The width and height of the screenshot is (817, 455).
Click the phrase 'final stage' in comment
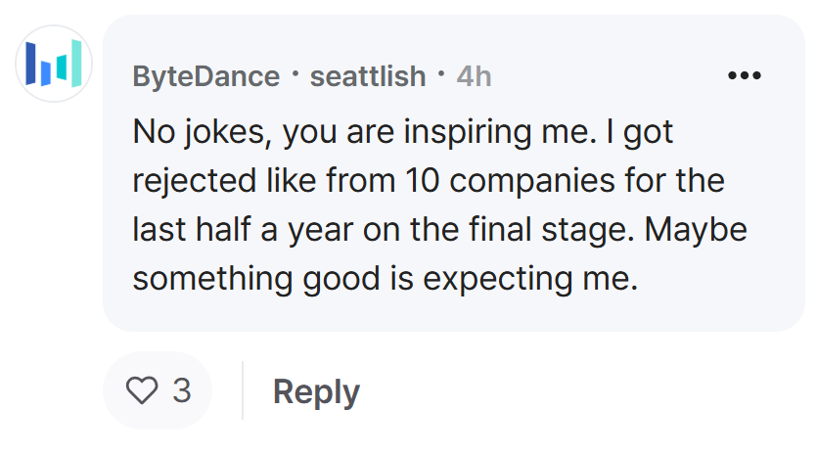click(551, 230)
